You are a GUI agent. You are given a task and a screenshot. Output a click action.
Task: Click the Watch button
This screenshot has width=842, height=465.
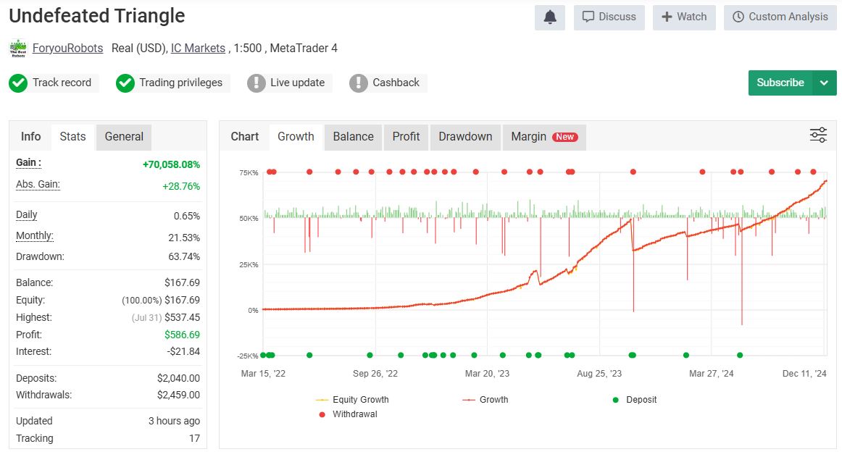(683, 17)
